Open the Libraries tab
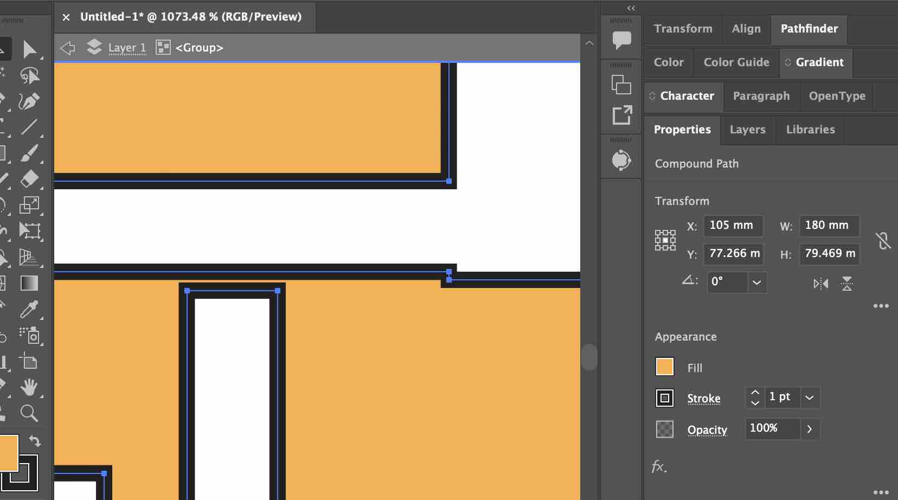 (810, 130)
